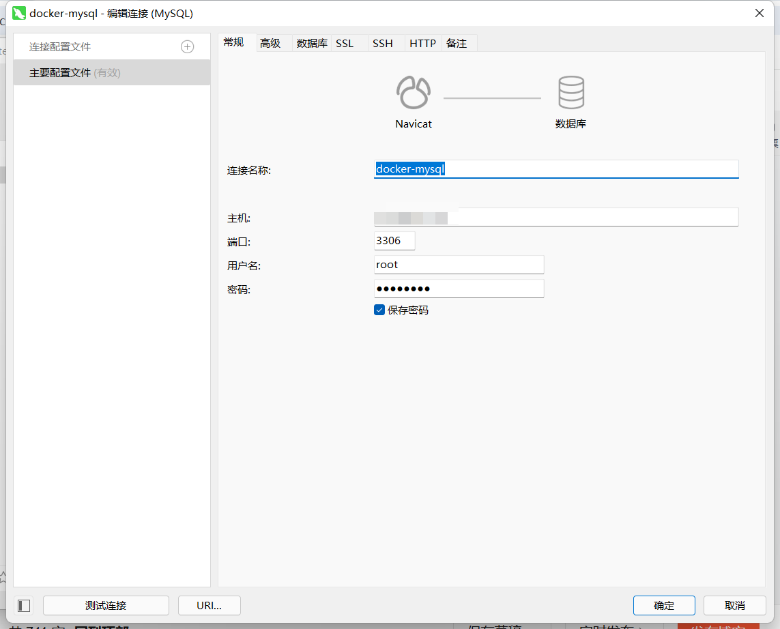Toggle the sidebar panel icon at bottom left
The height and width of the screenshot is (629, 780).
(x=24, y=605)
